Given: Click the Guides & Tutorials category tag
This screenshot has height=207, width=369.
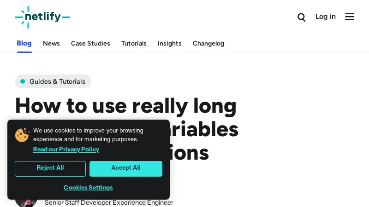Looking at the screenshot, I should point(53,81).
